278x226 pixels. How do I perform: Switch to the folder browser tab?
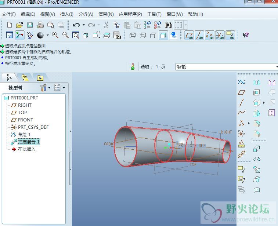(x=25, y=77)
